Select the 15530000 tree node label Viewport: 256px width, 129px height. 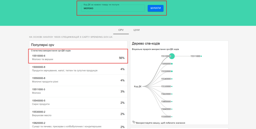coord(166,86)
